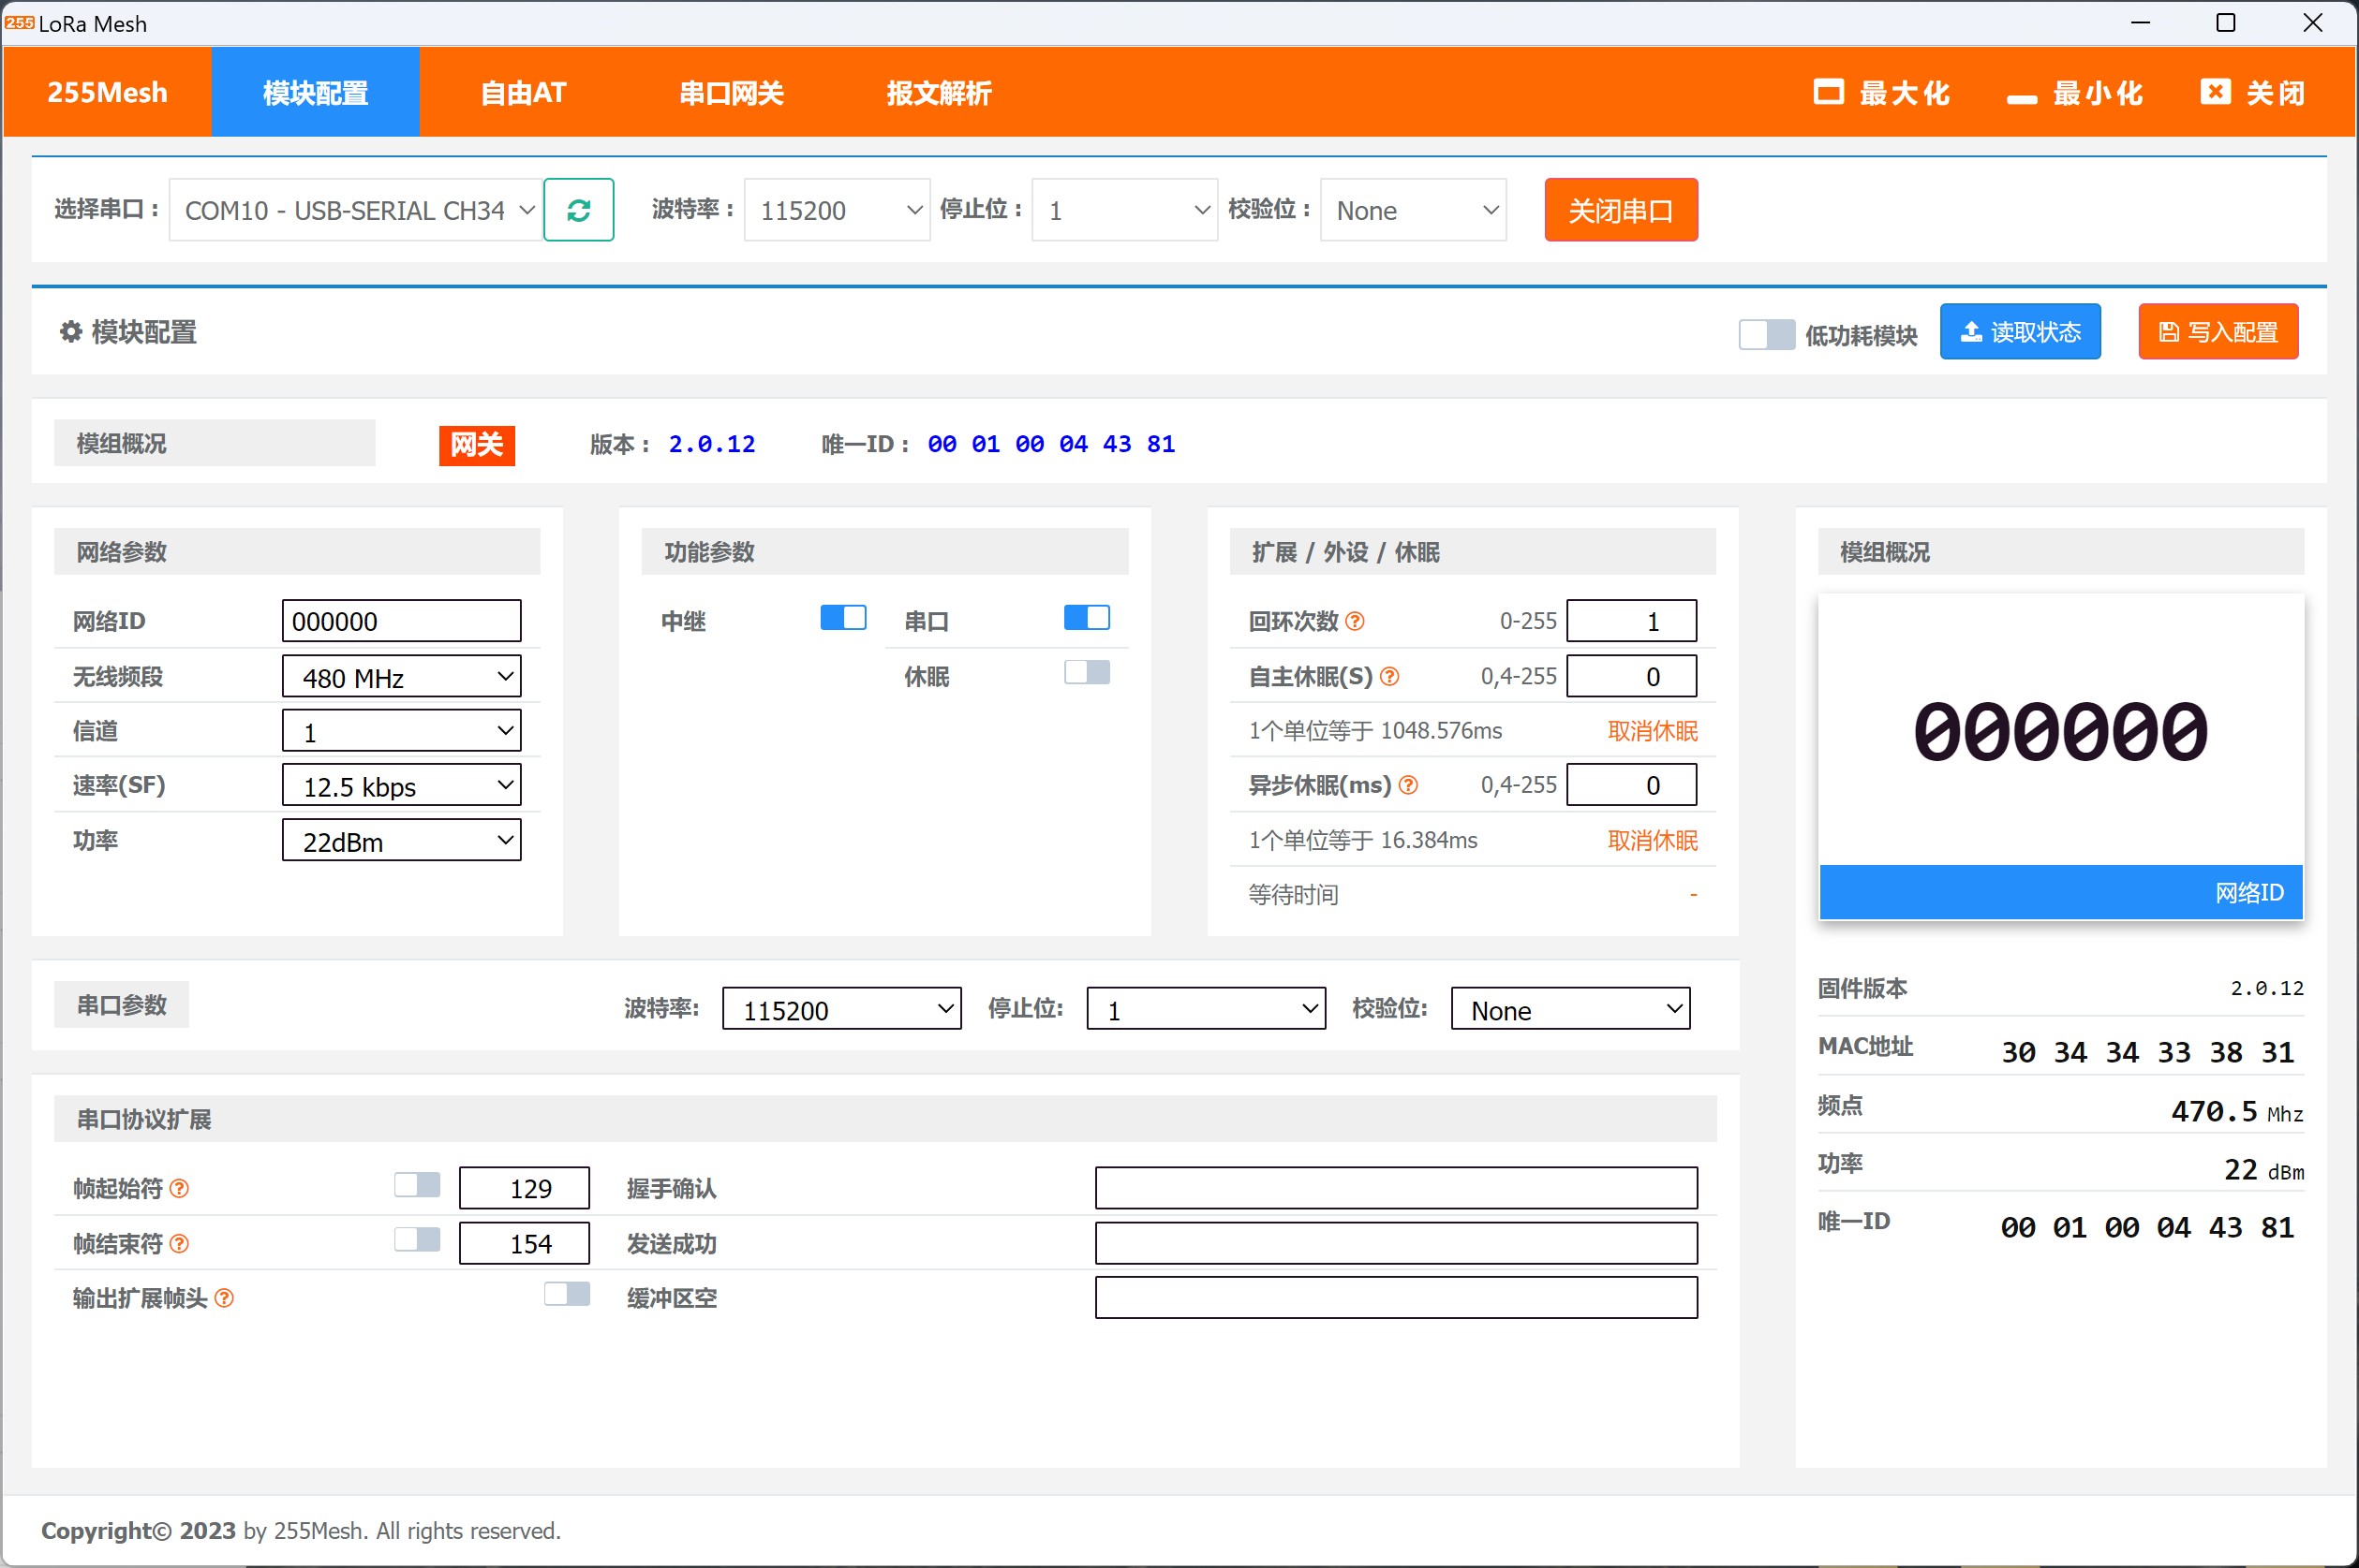Click the 异步休眠(ms) value field
This screenshot has height=1568, width=2359.
[x=1631, y=785]
